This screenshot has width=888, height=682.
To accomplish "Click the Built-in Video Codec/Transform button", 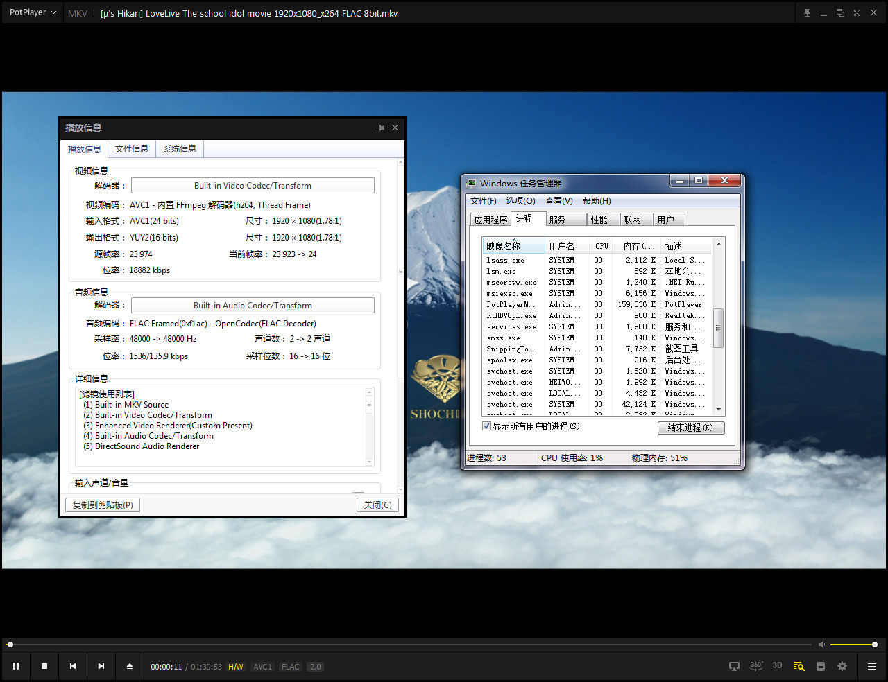I will 253,186.
